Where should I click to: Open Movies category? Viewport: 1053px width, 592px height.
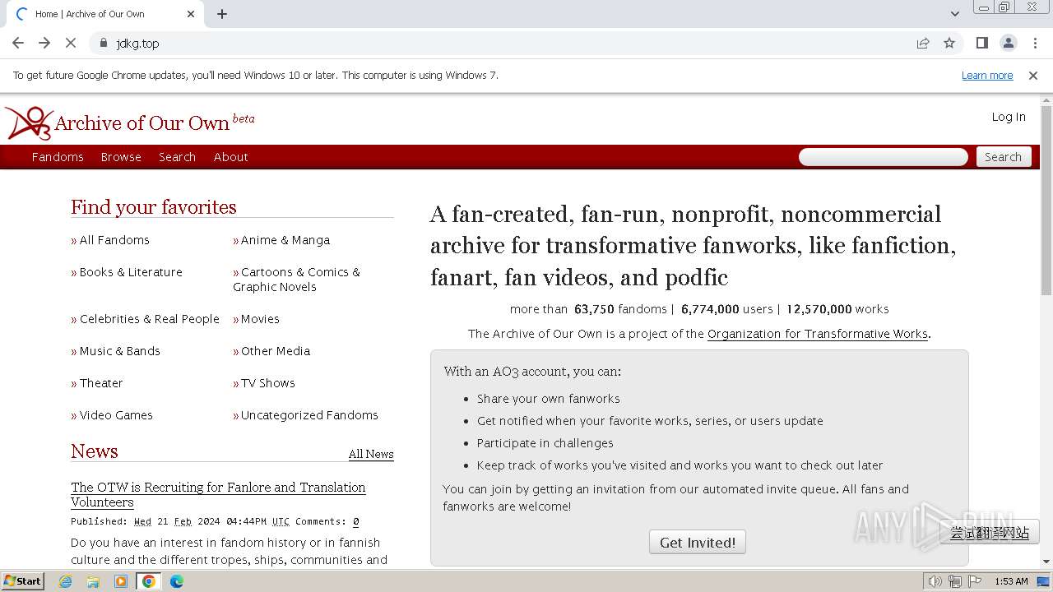tap(260, 319)
